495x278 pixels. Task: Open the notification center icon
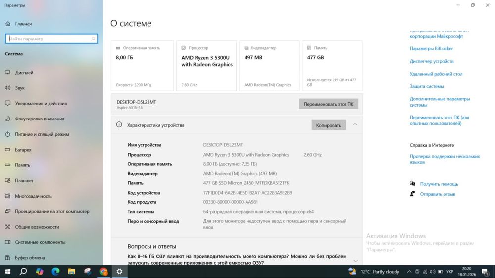(485, 272)
